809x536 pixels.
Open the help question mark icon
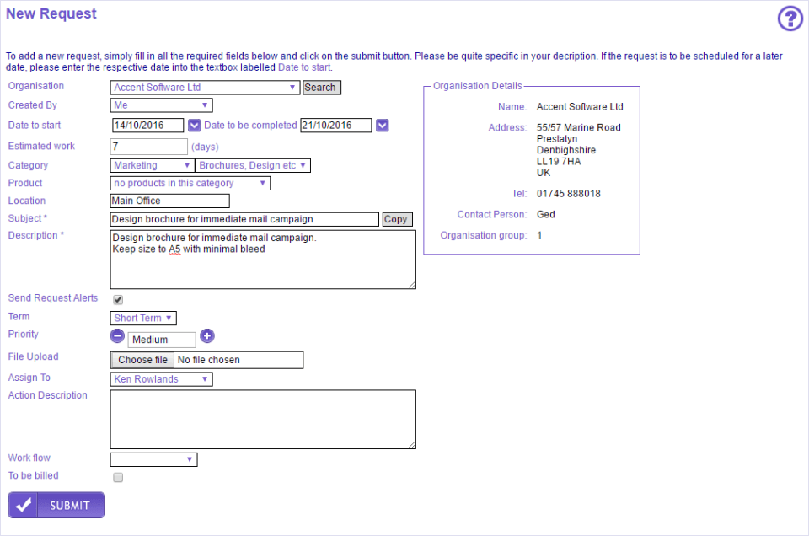790,18
